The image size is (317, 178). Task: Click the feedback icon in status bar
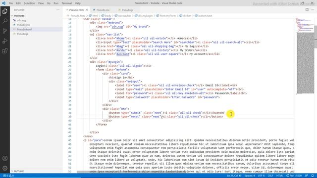[307, 176]
